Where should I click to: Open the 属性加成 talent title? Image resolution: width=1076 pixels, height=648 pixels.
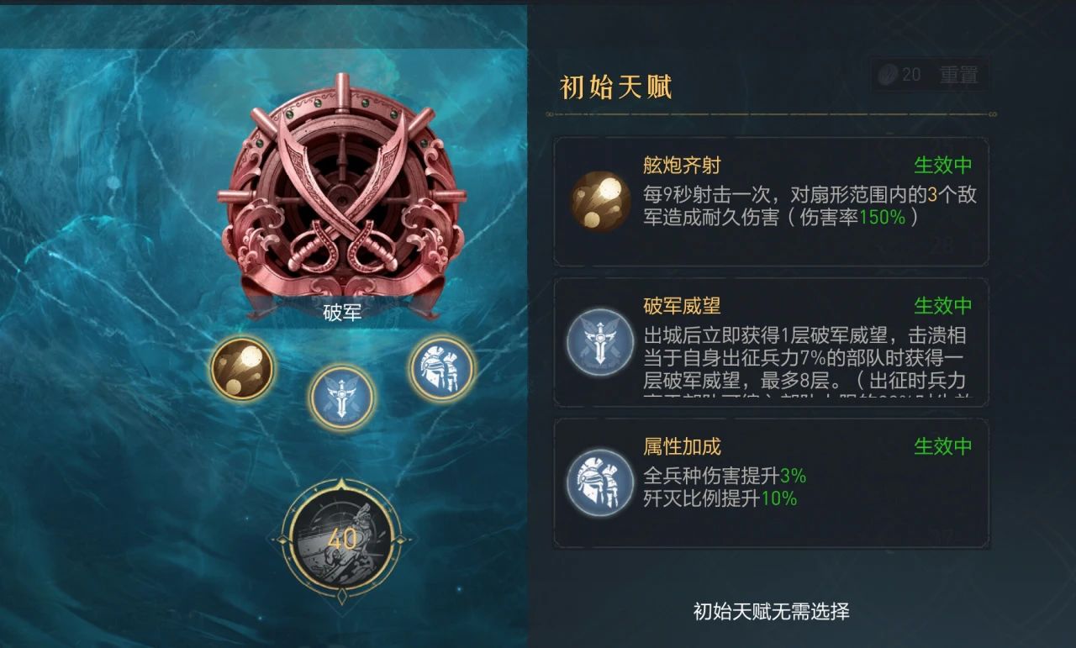[x=682, y=446]
